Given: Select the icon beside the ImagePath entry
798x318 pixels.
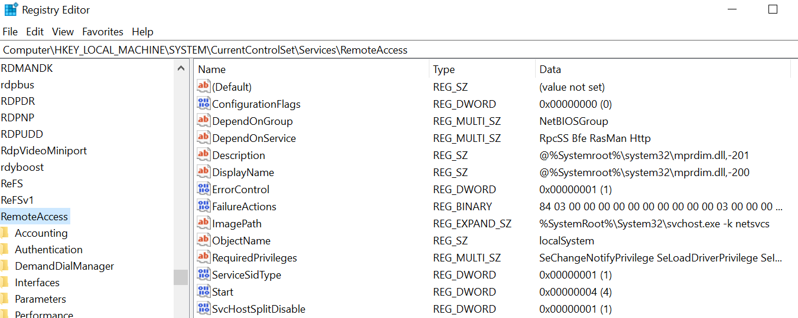Looking at the screenshot, I should point(204,223).
